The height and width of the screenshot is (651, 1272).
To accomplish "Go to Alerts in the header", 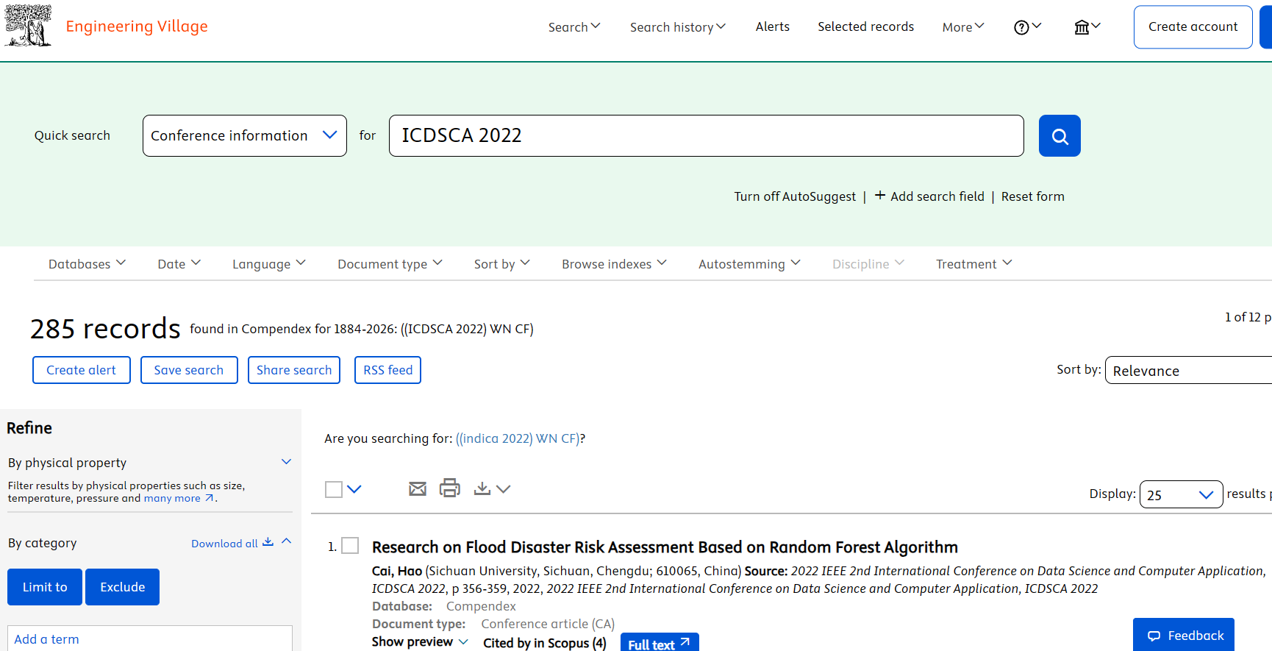I will pyautogui.click(x=773, y=26).
